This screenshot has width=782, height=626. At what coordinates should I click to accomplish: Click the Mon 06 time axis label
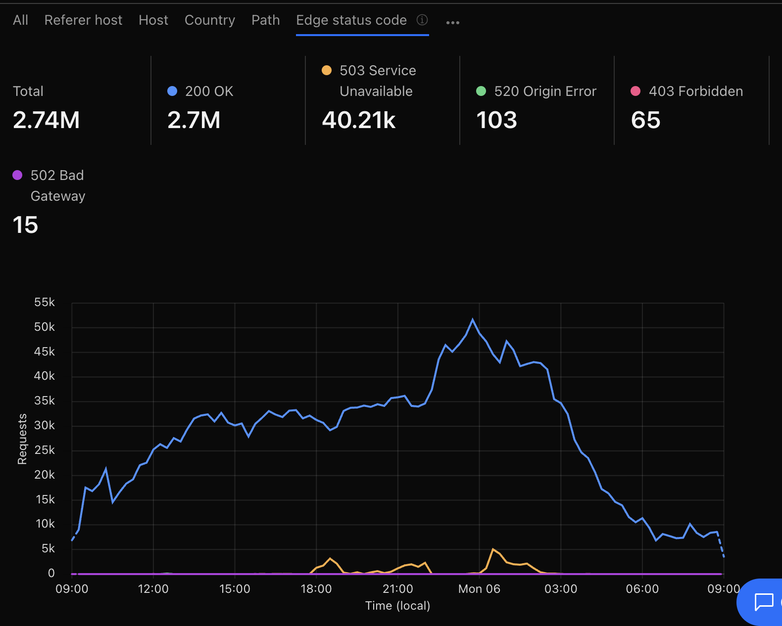point(479,589)
